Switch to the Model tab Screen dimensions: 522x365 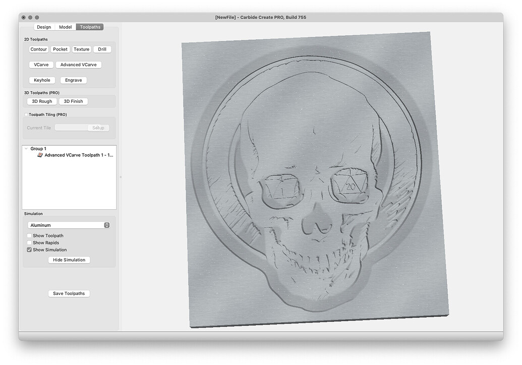(x=65, y=27)
